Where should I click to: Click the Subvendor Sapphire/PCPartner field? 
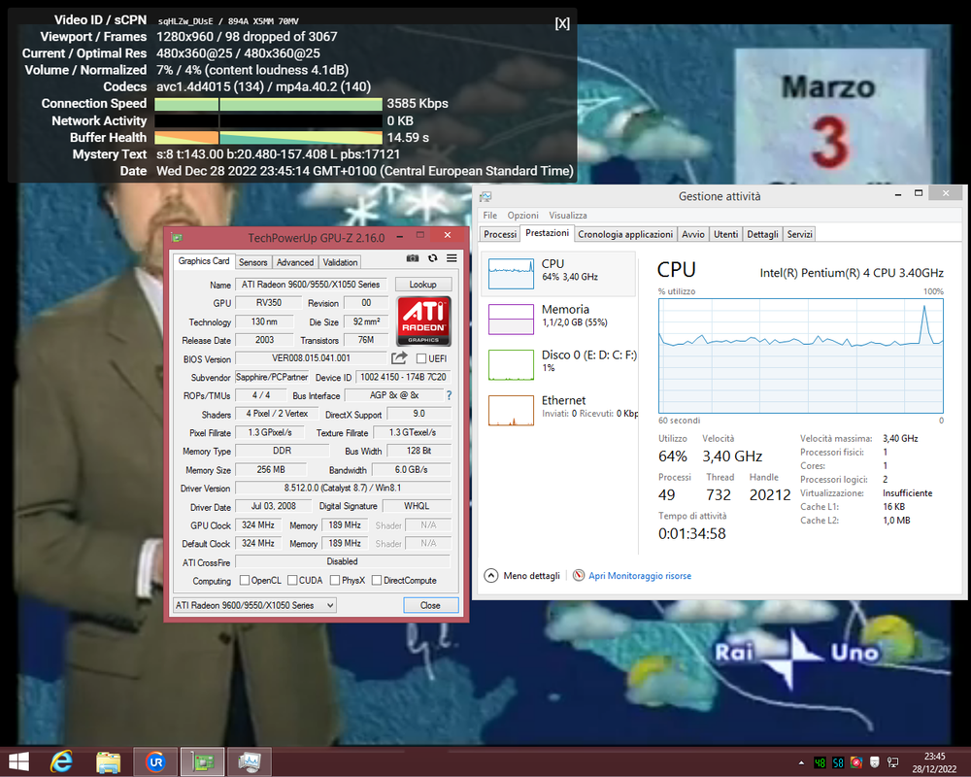(272, 377)
